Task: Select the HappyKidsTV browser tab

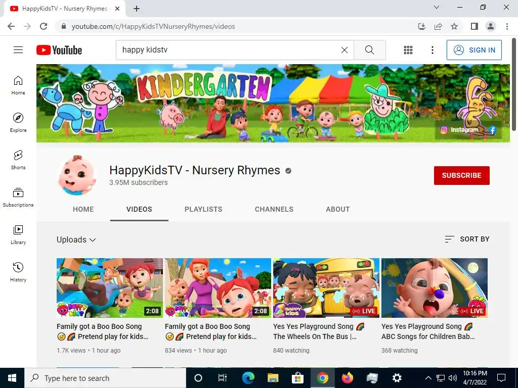Action: coord(64,9)
